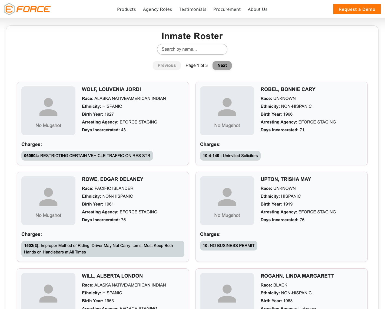This screenshot has height=309, width=385.
Task: Click the No Mugshot placeholder for ROBEL, BONNIE CARY
Action: (x=227, y=110)
